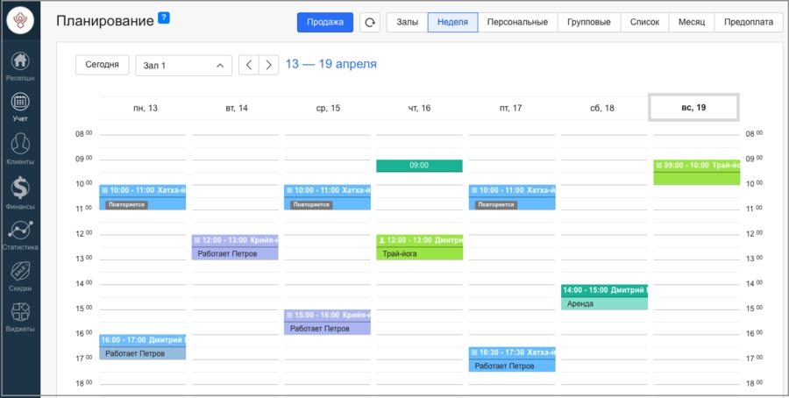Open the Учет calculator section
The width and height of the screenshot is (789, 398).
click(20, 107)
